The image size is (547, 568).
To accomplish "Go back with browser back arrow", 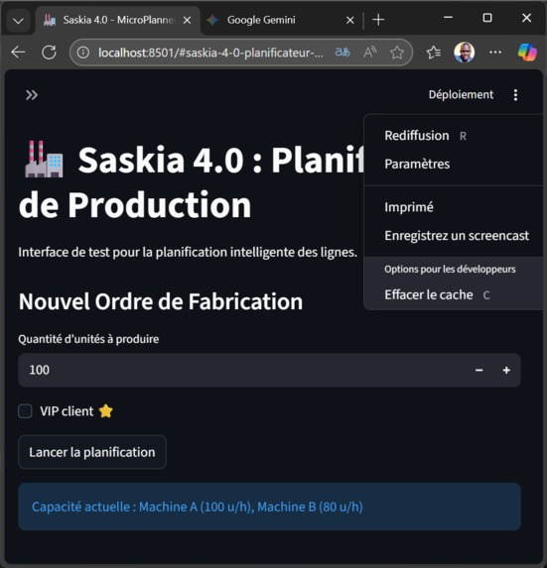I will pos(18,53).
